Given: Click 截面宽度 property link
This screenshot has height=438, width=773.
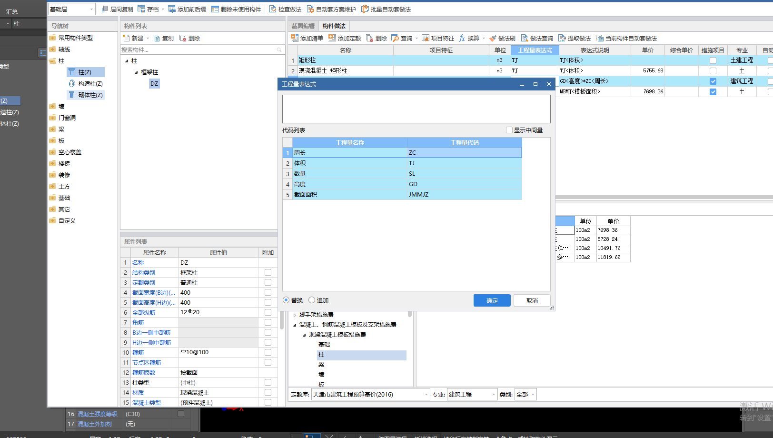Looking at the screenshot, I should point(154,292).
